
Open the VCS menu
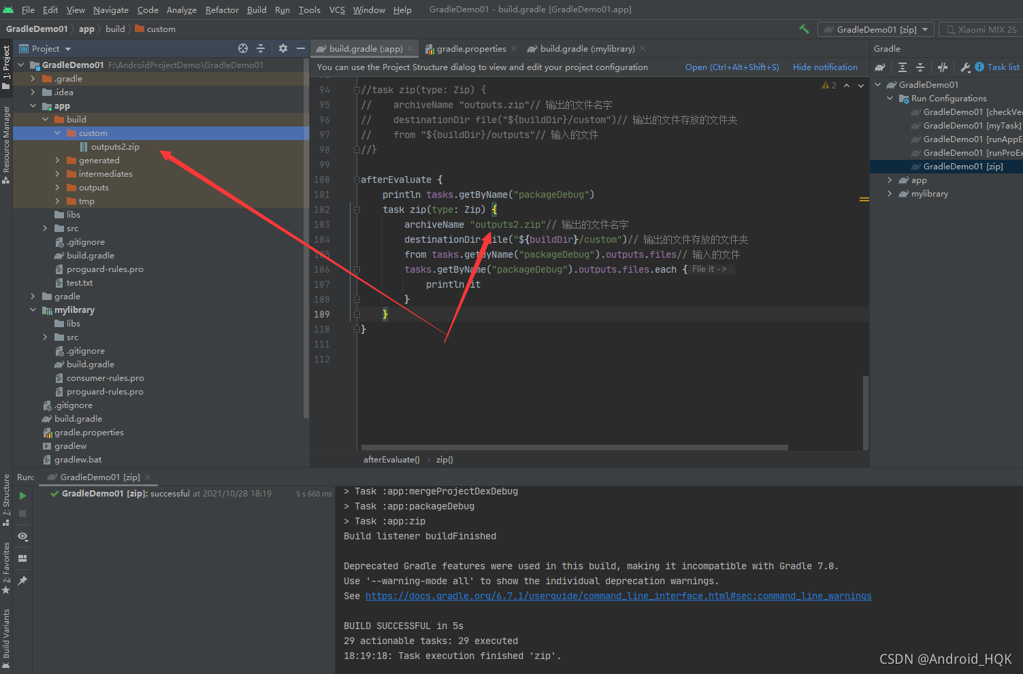(x=337, y=10)
